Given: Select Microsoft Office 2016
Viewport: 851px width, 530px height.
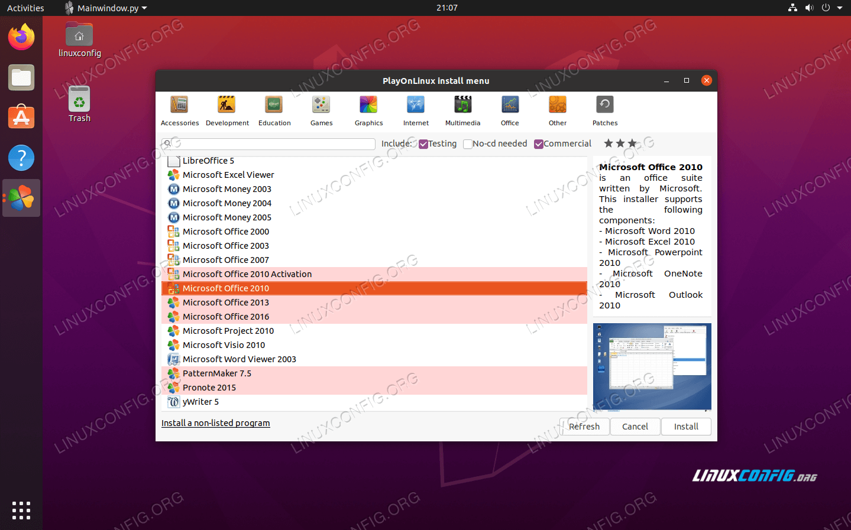Looking at the screenshot, I should [374, 317].
